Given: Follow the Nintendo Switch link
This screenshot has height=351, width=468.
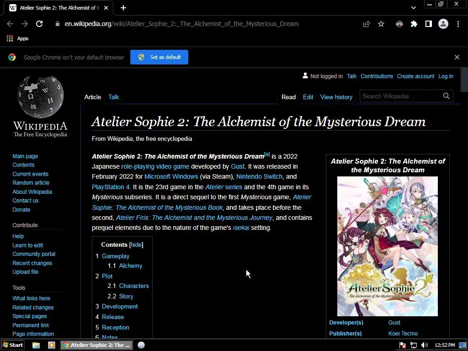Looking at the screenshot, I should tap(259, 177).
